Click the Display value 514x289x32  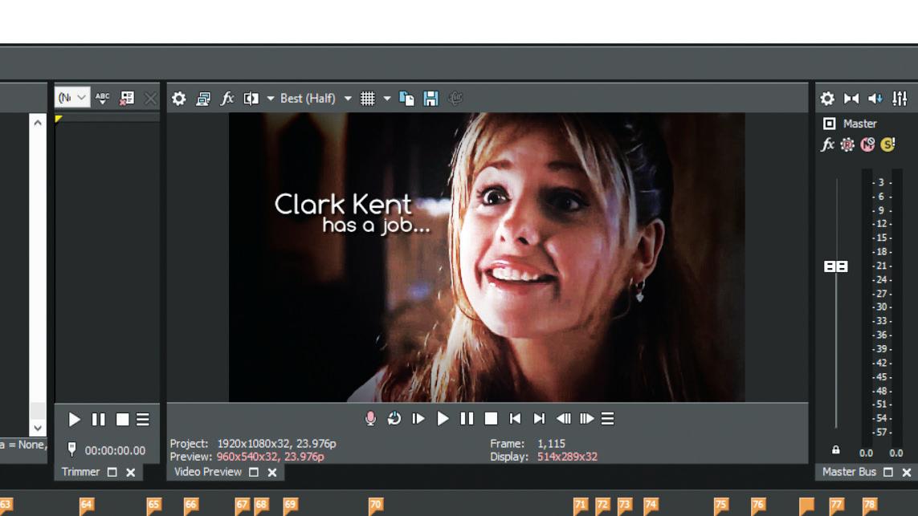[567, 457]
